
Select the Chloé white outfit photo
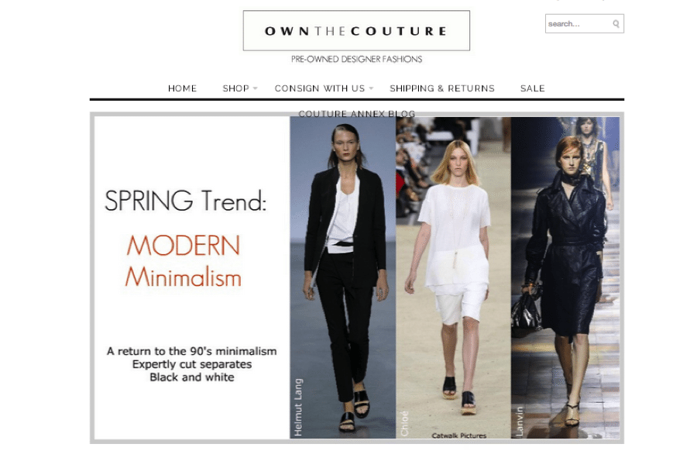pyautogui.click(x=453, y=277)
